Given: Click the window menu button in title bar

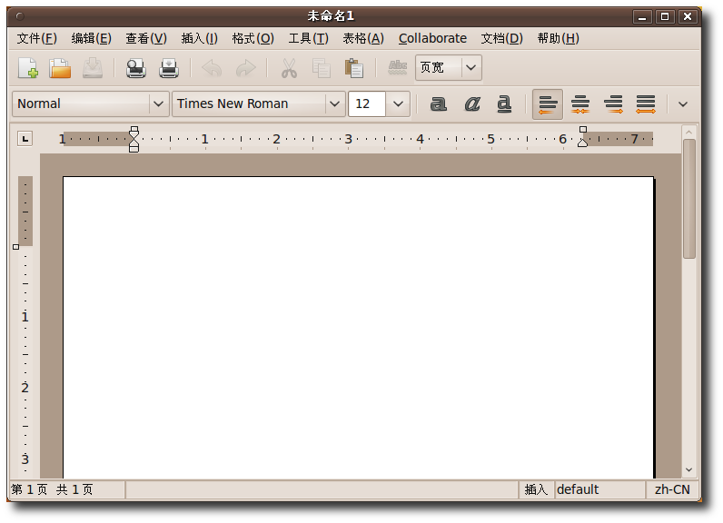Looking at the screenshot, I should tap(20, 16).
